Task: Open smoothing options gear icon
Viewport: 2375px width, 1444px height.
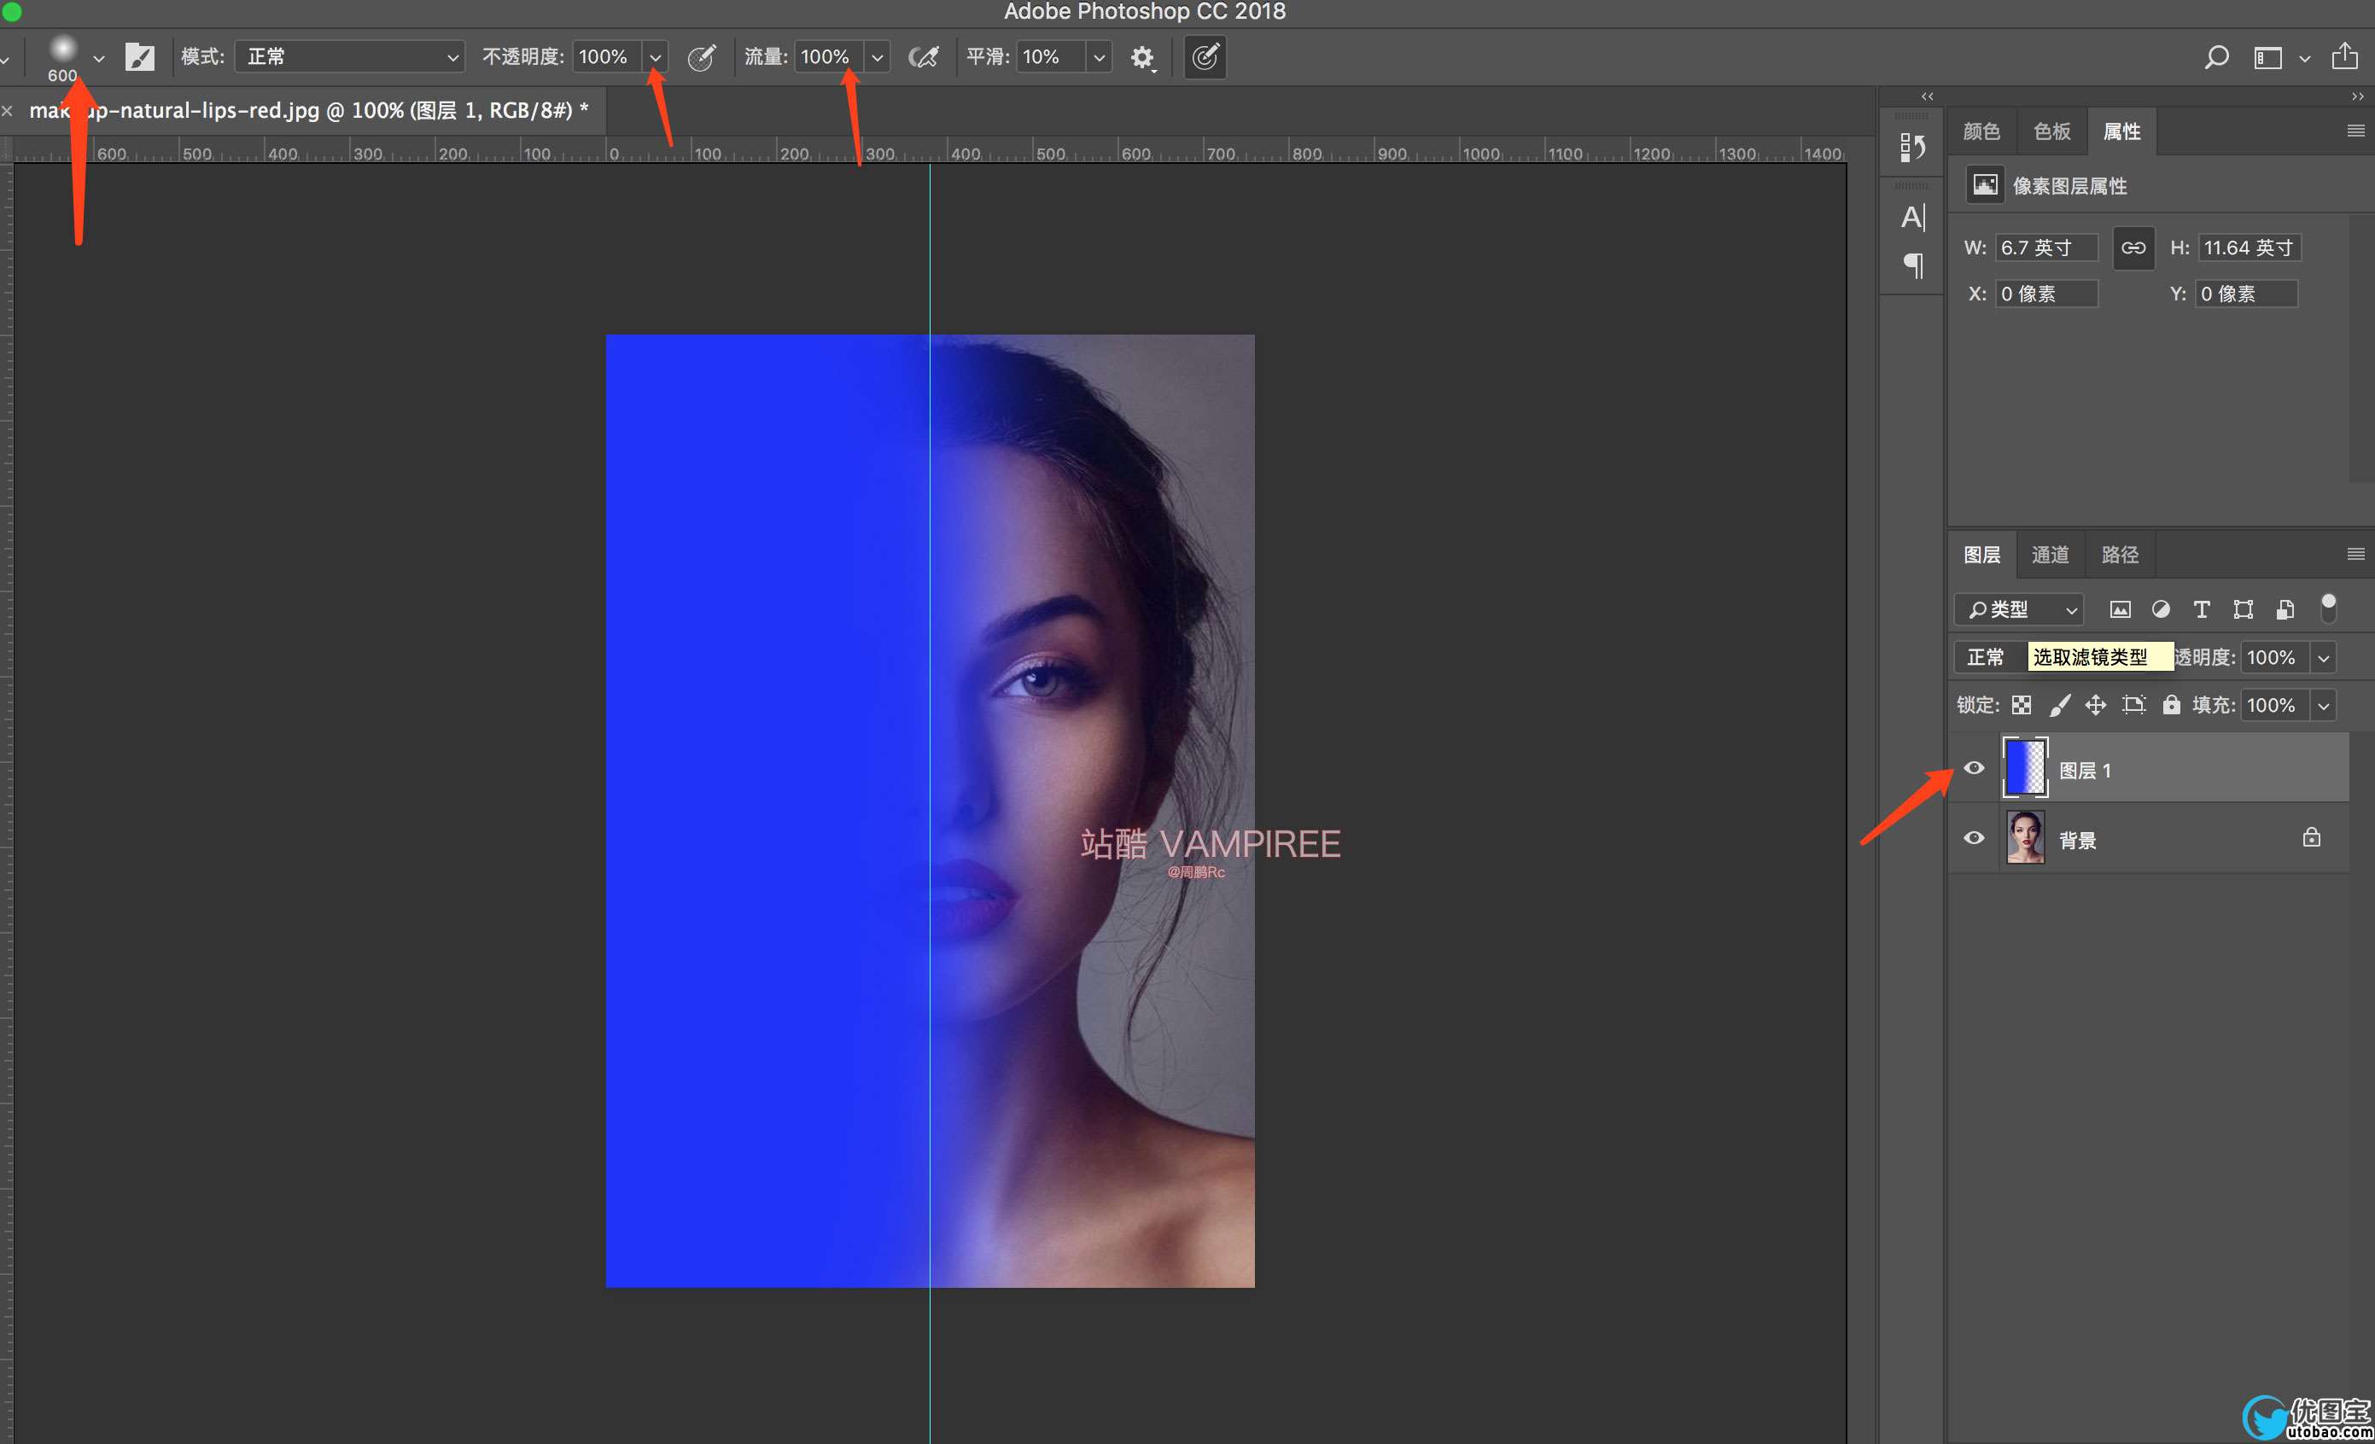Action: 1142,58
